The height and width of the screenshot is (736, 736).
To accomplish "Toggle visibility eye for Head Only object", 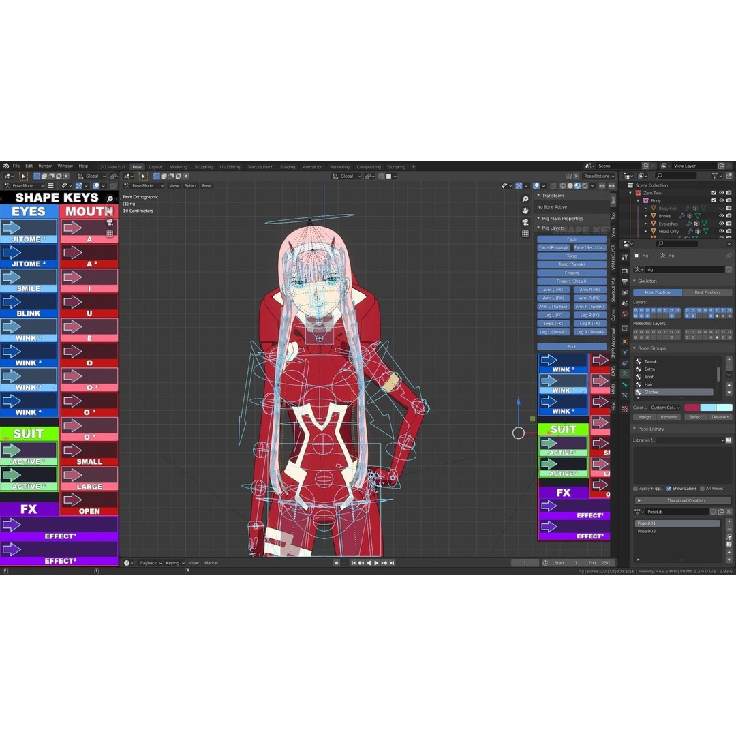I will (x=722, y=231).
